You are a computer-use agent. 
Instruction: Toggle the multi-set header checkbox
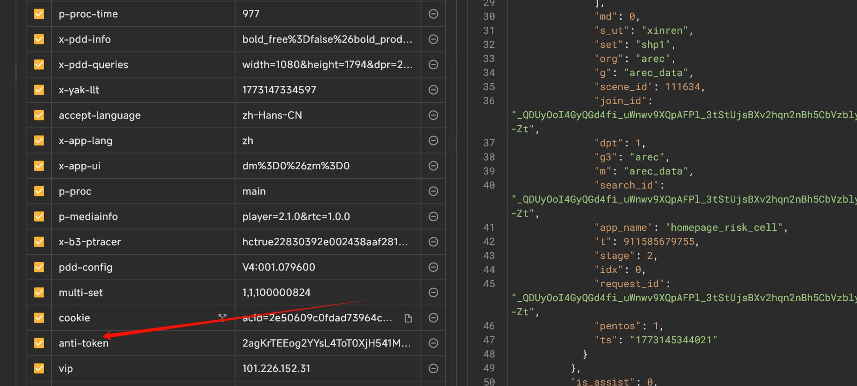point(39,293)
